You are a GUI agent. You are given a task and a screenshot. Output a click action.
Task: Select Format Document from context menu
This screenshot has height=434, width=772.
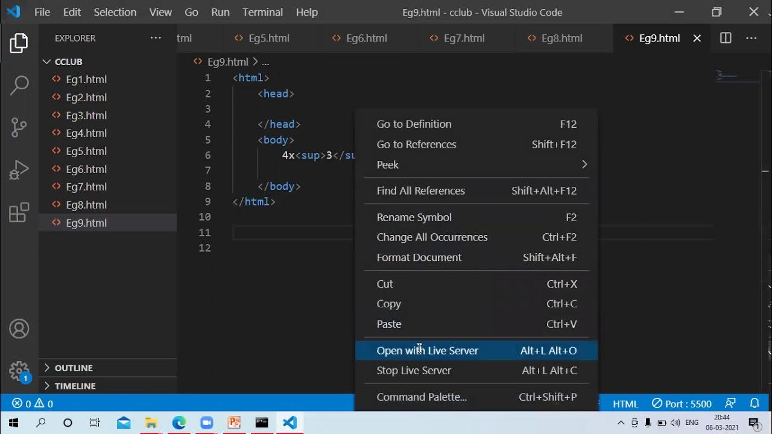point(419,257)
